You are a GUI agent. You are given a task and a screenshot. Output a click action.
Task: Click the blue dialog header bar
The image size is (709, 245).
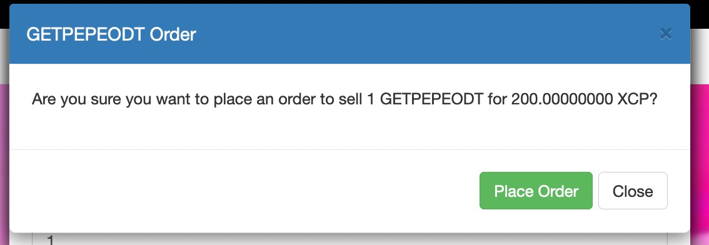click(x=349, y=34)
